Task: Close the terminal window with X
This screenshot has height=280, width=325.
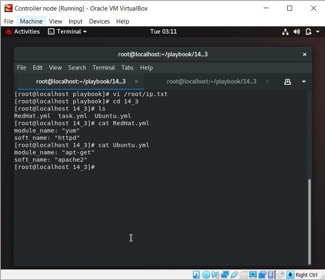Action: click(304, 54)
